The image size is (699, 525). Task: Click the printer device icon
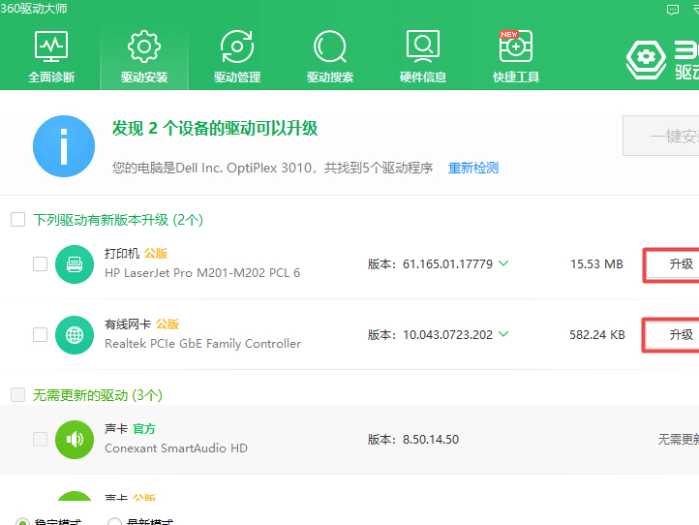click(x=75, y=264)
